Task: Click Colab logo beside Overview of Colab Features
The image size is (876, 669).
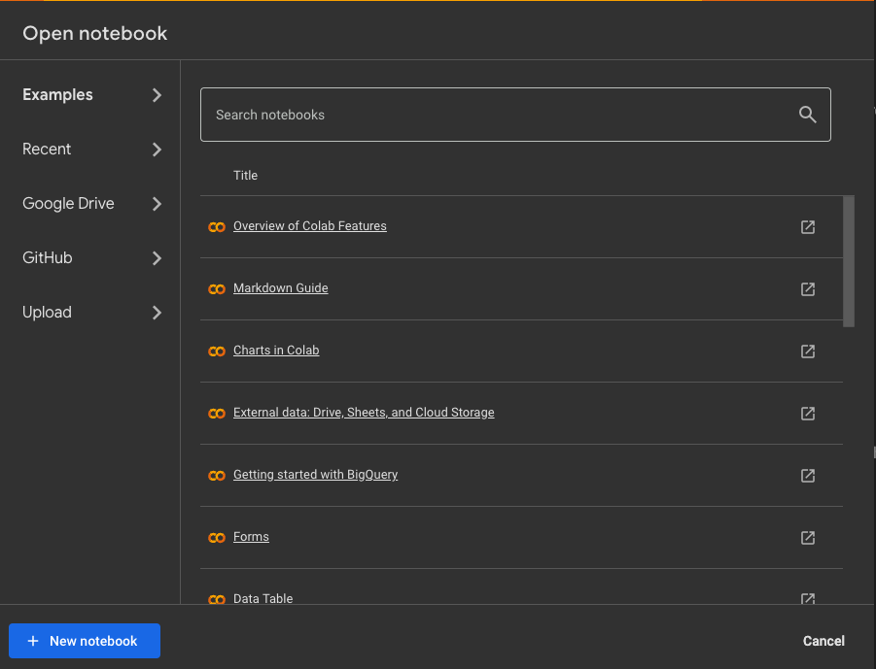Action: click(x=217, y=227)
